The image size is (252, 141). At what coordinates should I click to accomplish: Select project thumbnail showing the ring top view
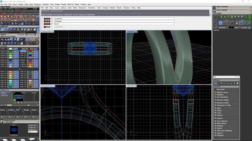(18, 97)
